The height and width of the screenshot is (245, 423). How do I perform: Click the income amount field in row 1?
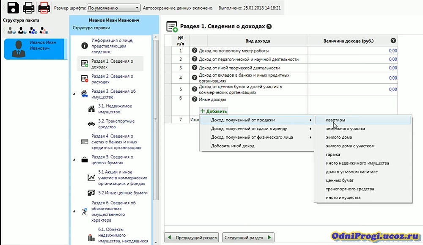click(353, 50)
